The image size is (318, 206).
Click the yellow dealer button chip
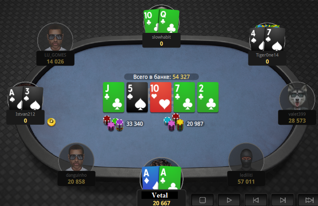pyautogui.click(x=51, y=122)
